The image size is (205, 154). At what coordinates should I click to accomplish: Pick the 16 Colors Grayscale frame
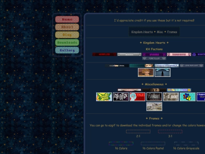[186, 143]
